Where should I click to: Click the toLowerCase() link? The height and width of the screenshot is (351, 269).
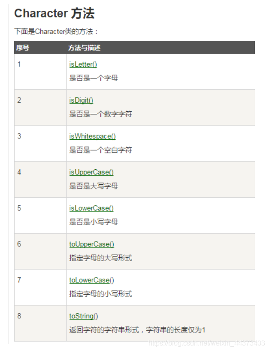(x=92, y=280)
